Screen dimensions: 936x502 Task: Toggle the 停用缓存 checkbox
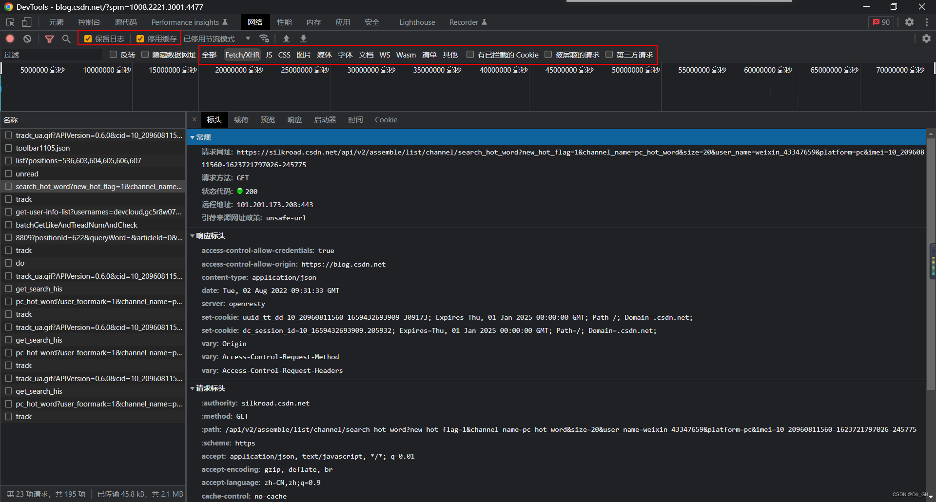140,39
